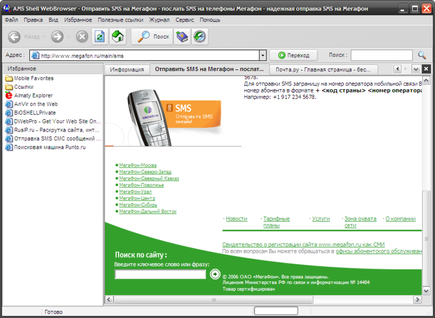Open the Услуги footer link
The width and height of the screenshot is (435, 318).
click(321, 219)
